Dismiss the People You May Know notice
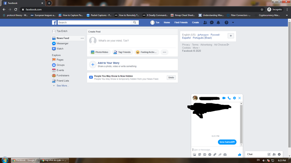This screenshot has height=163, width=291. (91, 77)
